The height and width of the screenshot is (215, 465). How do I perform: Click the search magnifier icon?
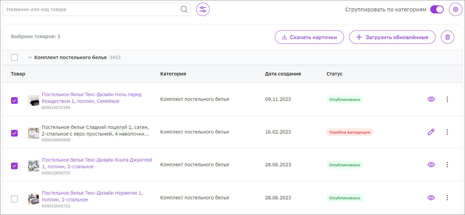[x=184, y=9]
